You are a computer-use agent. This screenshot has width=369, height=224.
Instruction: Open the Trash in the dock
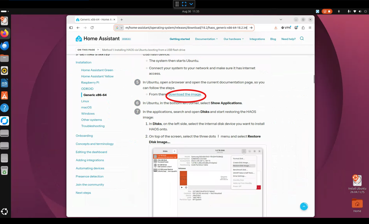[x=4, y=170]
